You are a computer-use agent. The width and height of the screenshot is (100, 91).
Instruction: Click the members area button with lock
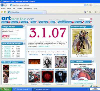point(66,22)
